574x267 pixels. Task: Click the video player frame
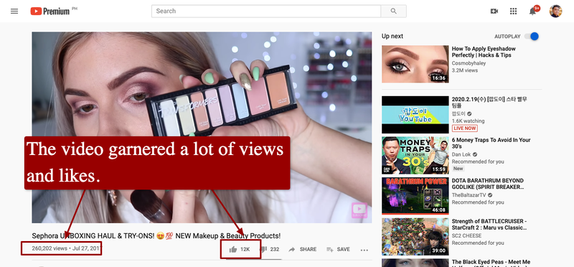point(202,128)
